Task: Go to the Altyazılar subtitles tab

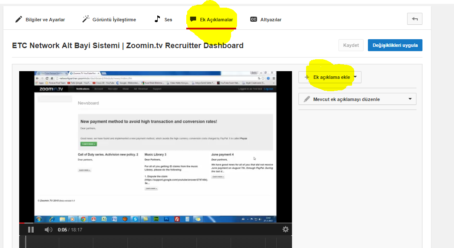Action: click(x=266, y=20)
